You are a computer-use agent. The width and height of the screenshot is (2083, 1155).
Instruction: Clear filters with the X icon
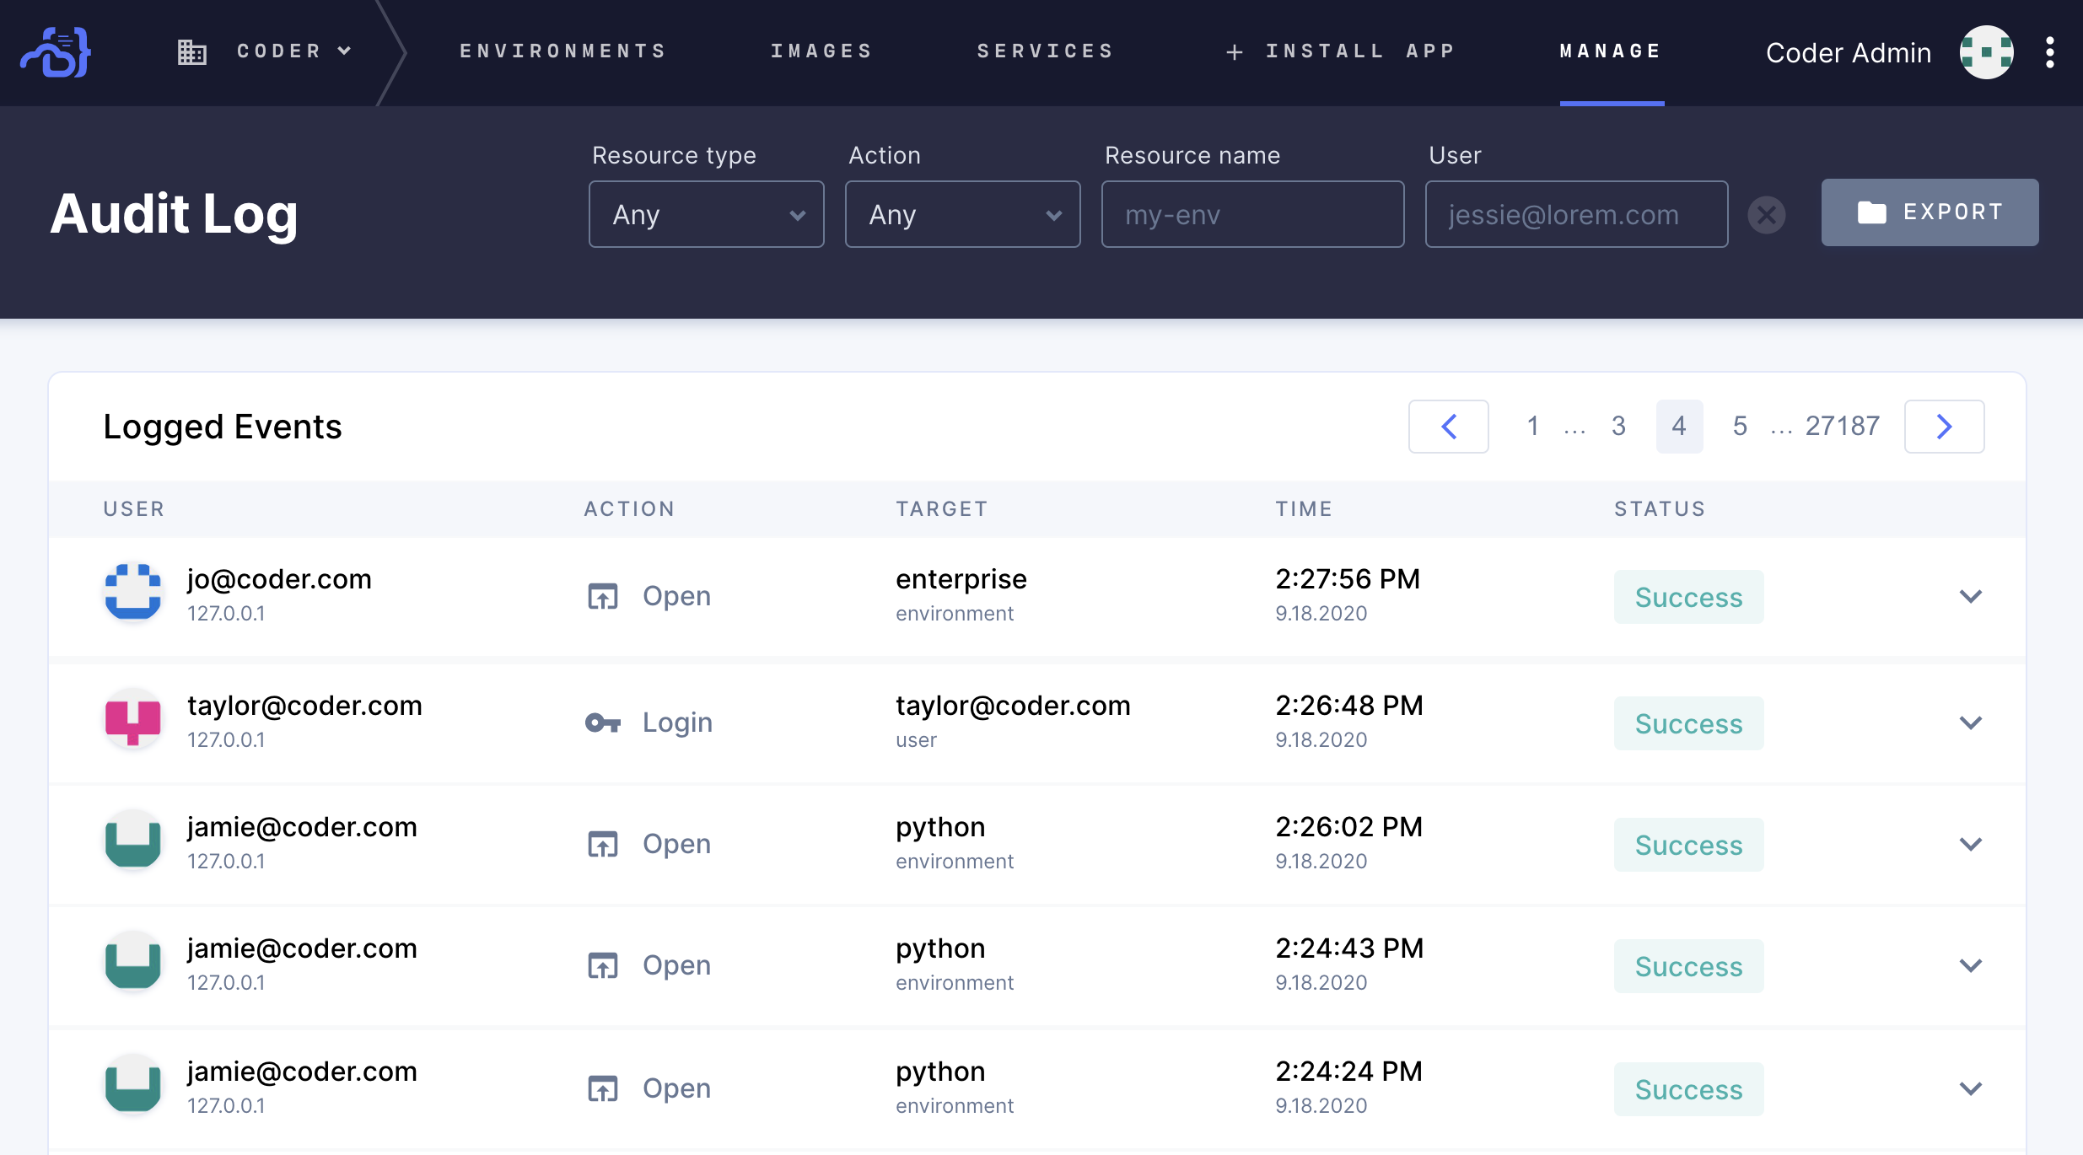pos(1766,215)
